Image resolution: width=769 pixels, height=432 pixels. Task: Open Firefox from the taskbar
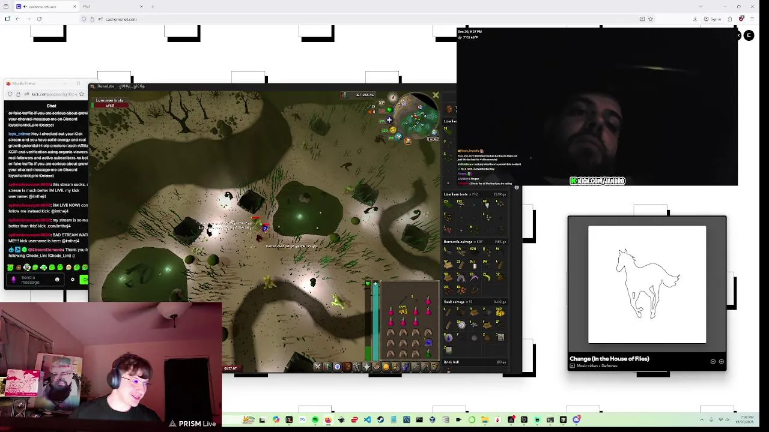tap(328, 419)
